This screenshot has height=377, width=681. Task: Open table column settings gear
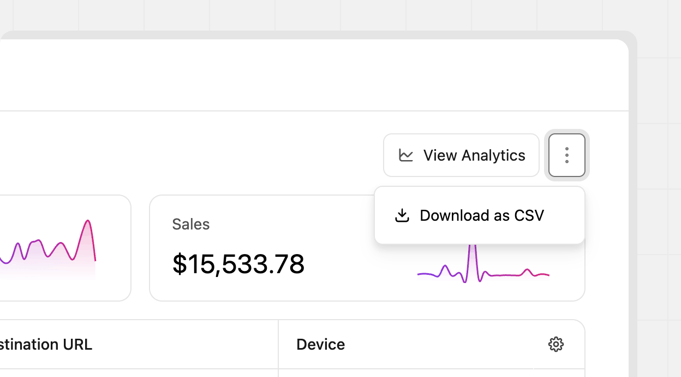pyautogui.click(x=556, y=344)
